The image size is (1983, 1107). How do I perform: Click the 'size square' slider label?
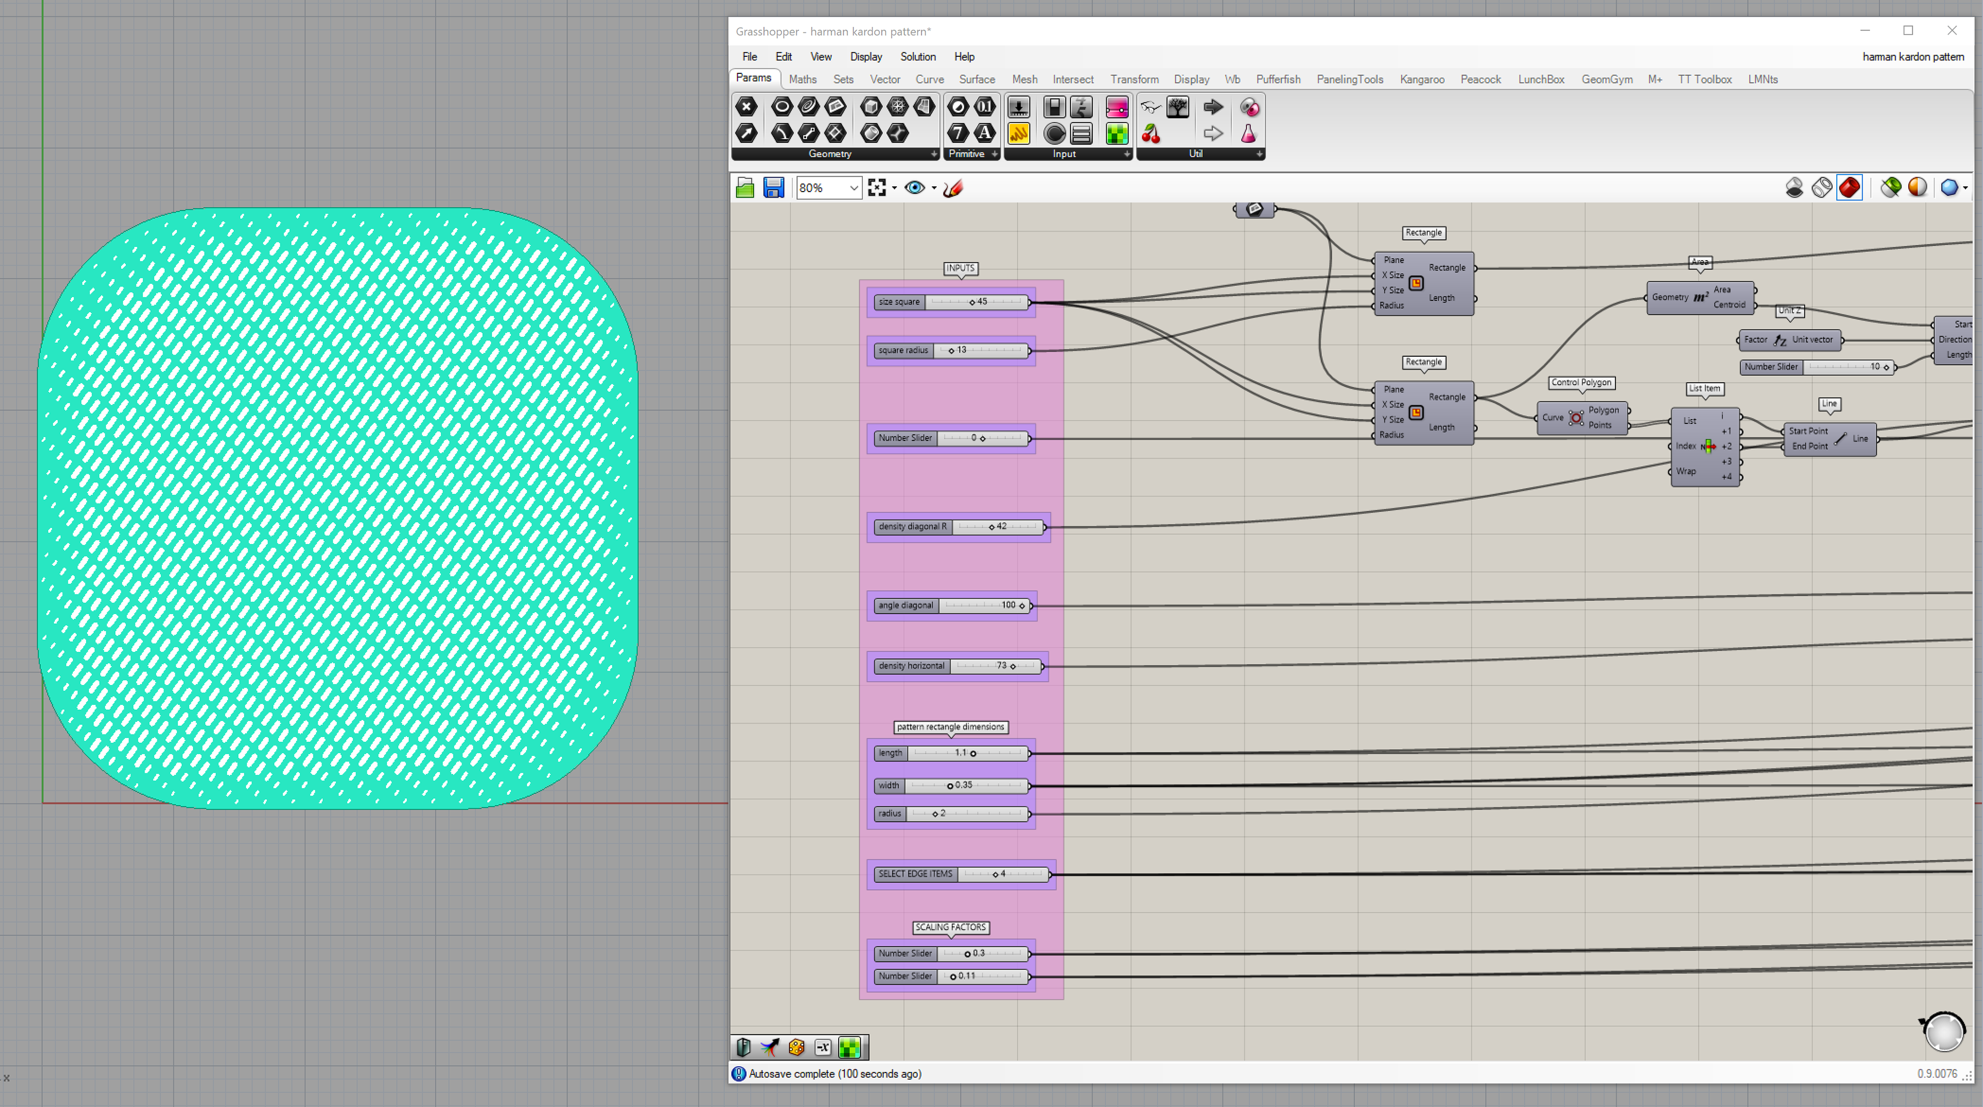tap(899, 302)
